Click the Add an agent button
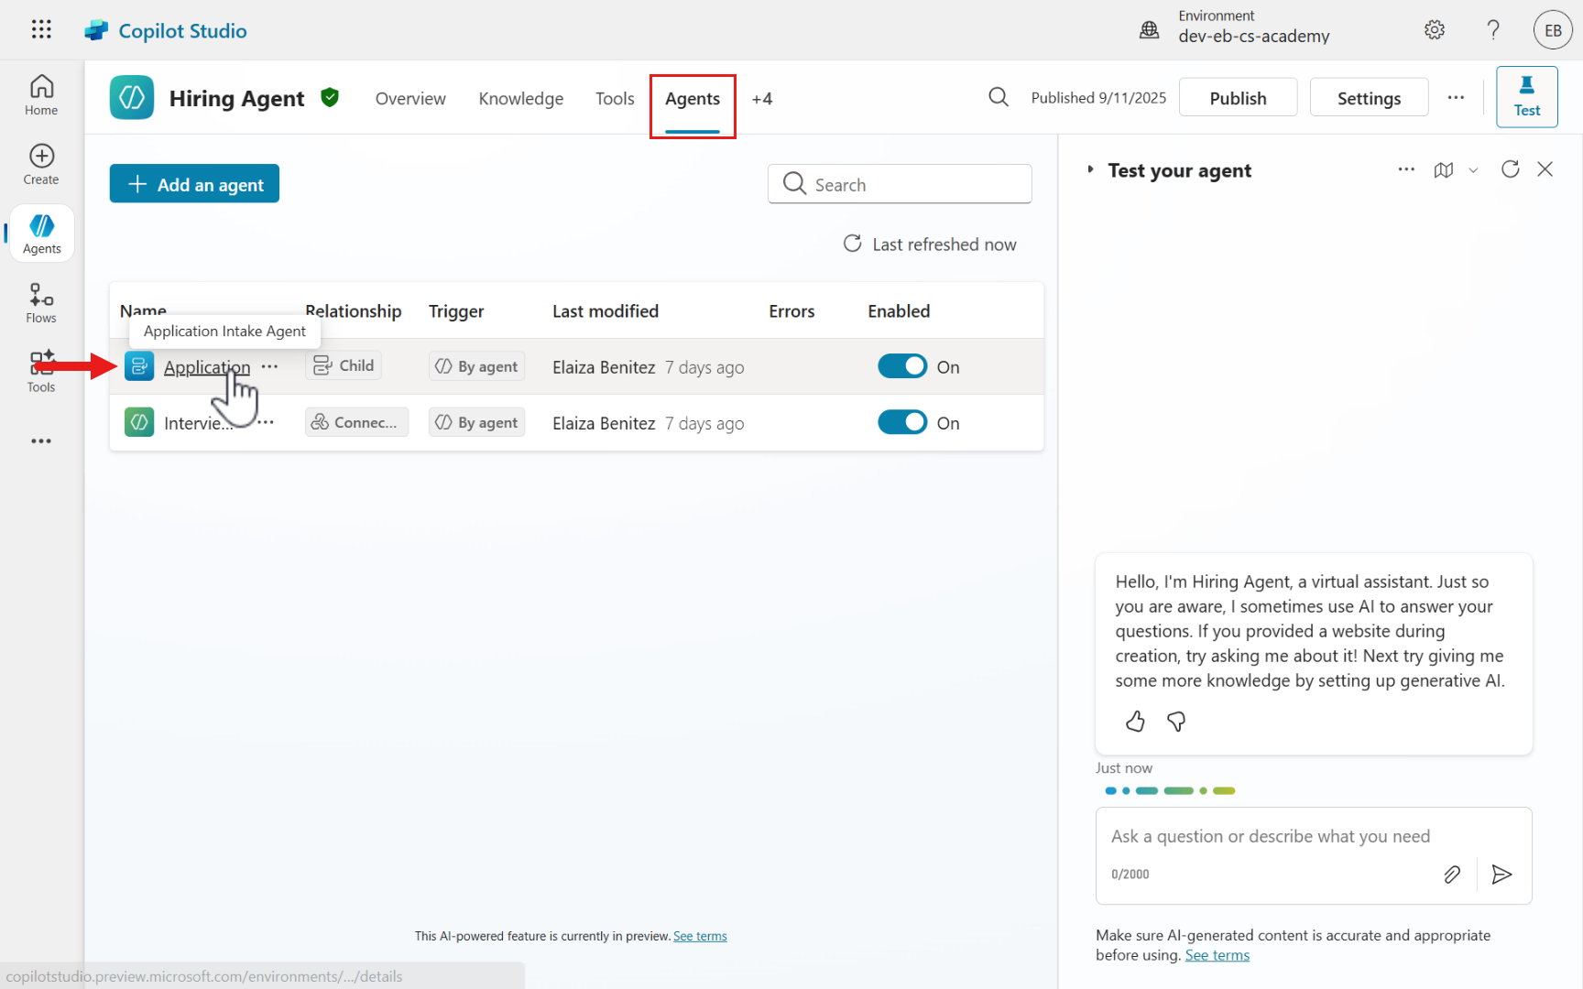The height and width of the screenshot is (989, 1583). (x=194, y=184)
